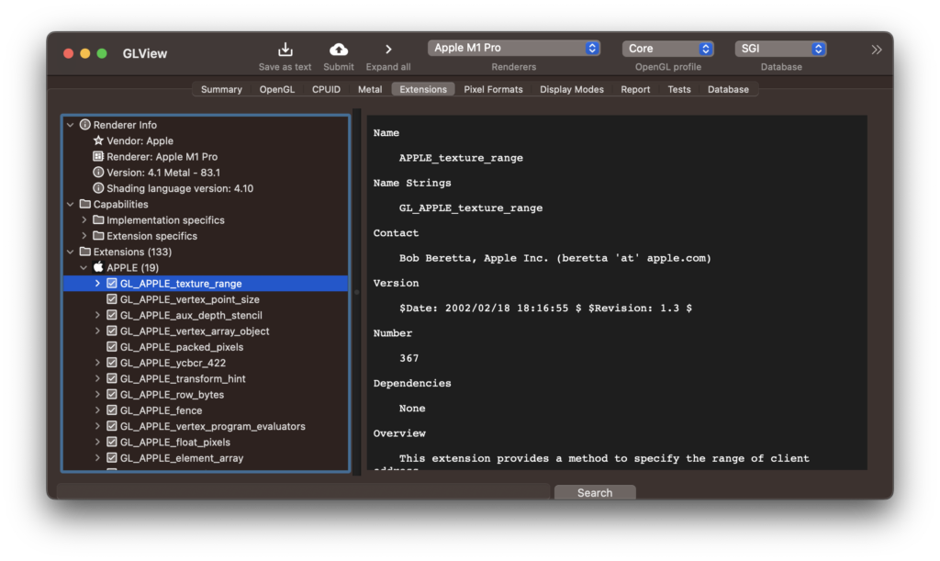This screenshot has width=940, height=561.
Task: Click the Expand all arrow icon
Action: point(388,50)
